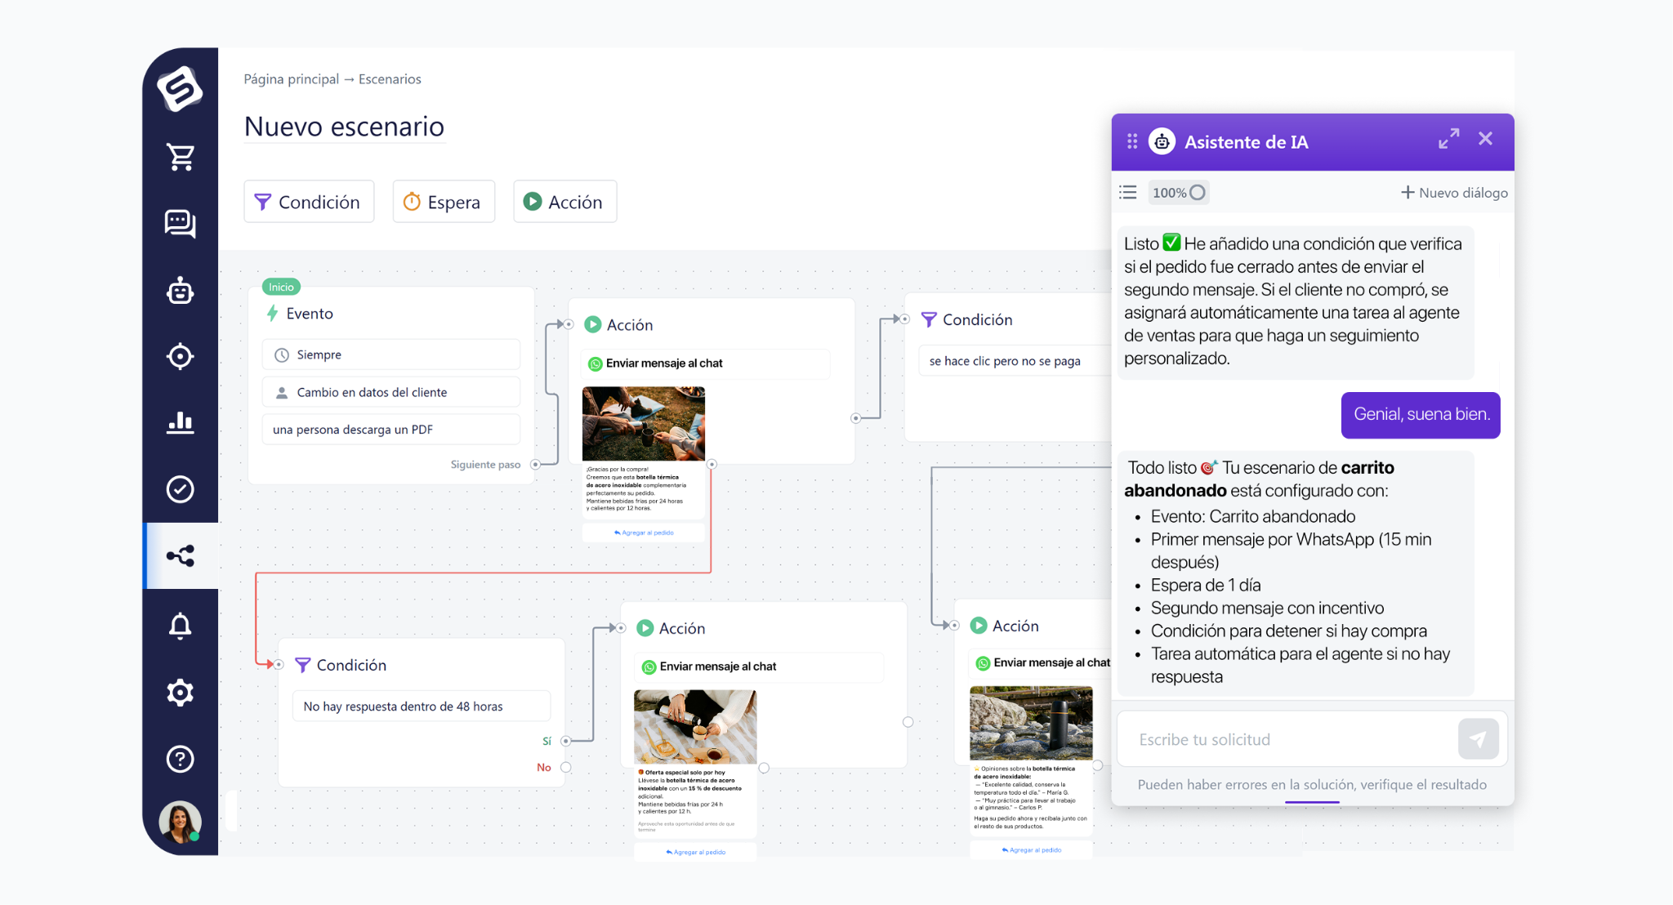The height and width of the screenshot is (905, 1673).
Task: Select the 'No' output connector of condition
Action: tap(565, 767)
